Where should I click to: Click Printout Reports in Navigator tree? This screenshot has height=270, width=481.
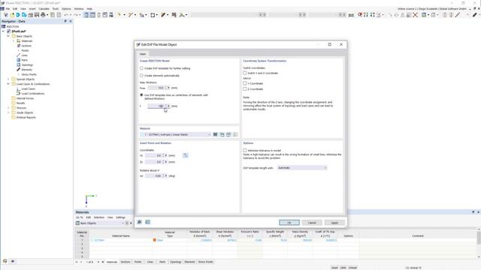[26, 117]
